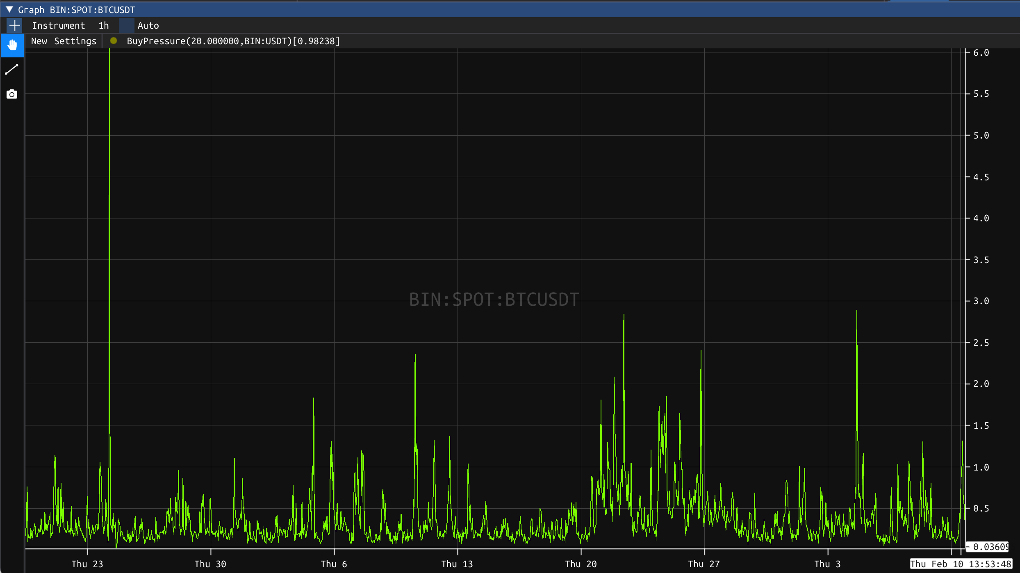Click the plus add-graph icon

(14, 25)
